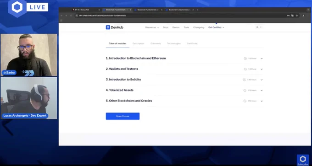Screen dimensions: 312x166
Task: Click the tab list dropdown arrow in browser
Action: coord(308,10)
